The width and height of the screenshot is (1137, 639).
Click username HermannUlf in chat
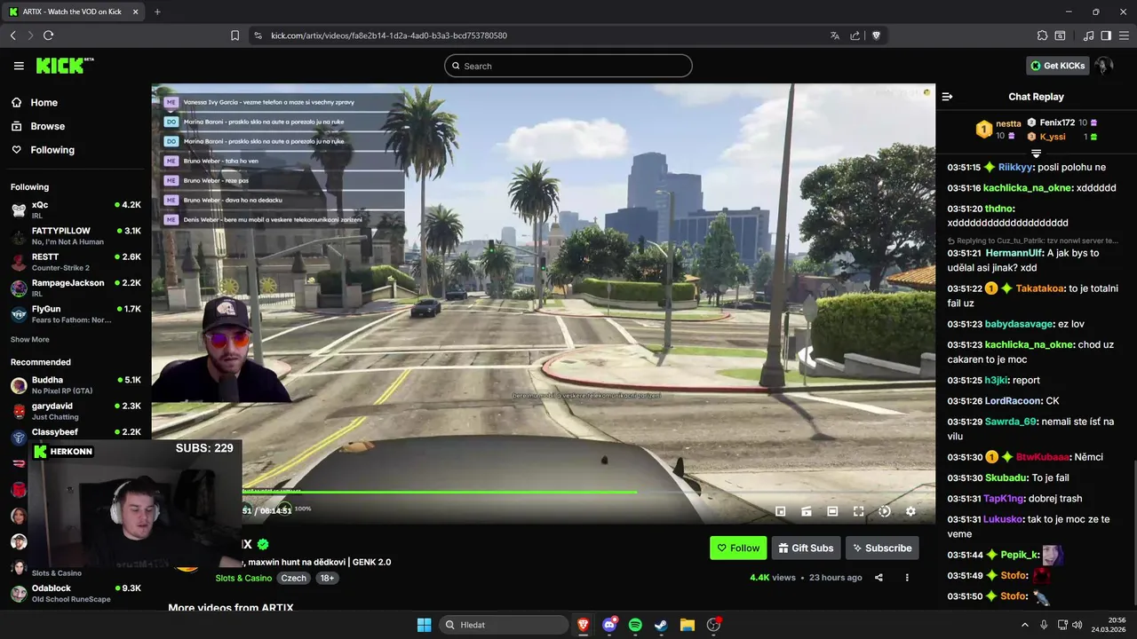point(1014,253)
